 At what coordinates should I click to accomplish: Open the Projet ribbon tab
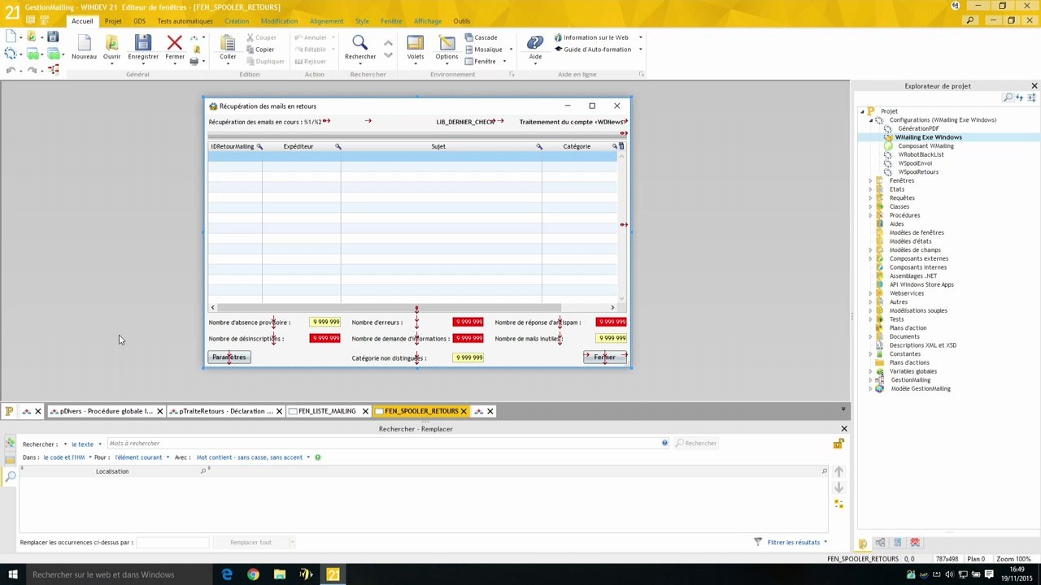[x=113, y=21]
